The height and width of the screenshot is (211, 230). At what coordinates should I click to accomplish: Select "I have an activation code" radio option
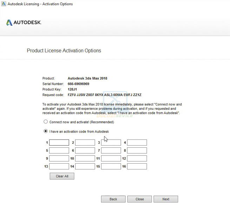[45, 132]
